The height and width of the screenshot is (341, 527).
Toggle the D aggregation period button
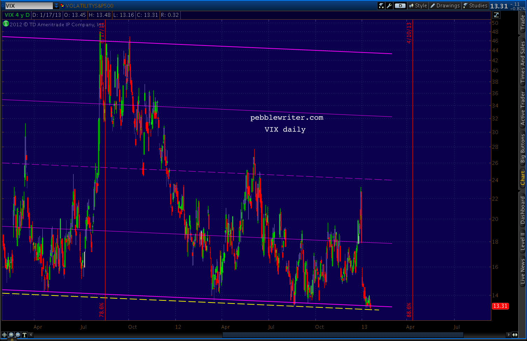[x=400, y=5]
